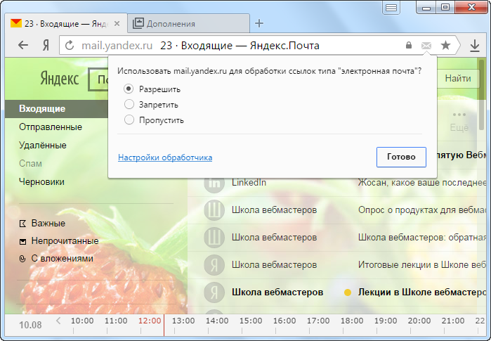This screenshot has height=341, width=491.
Task: Click the address bar URL mail.yandex.ru
Action: 117,46
